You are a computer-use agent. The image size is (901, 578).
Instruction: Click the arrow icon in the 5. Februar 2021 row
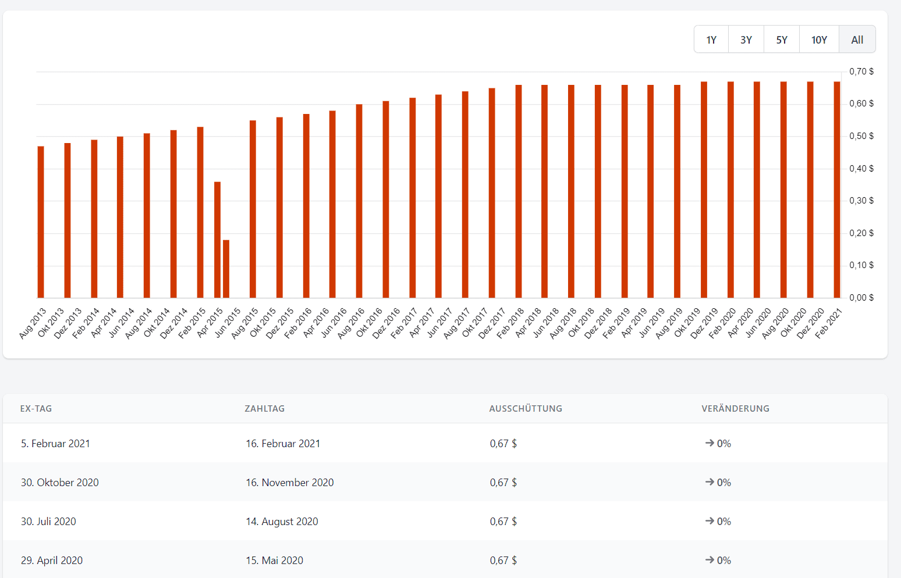click(x=710, y=443)
